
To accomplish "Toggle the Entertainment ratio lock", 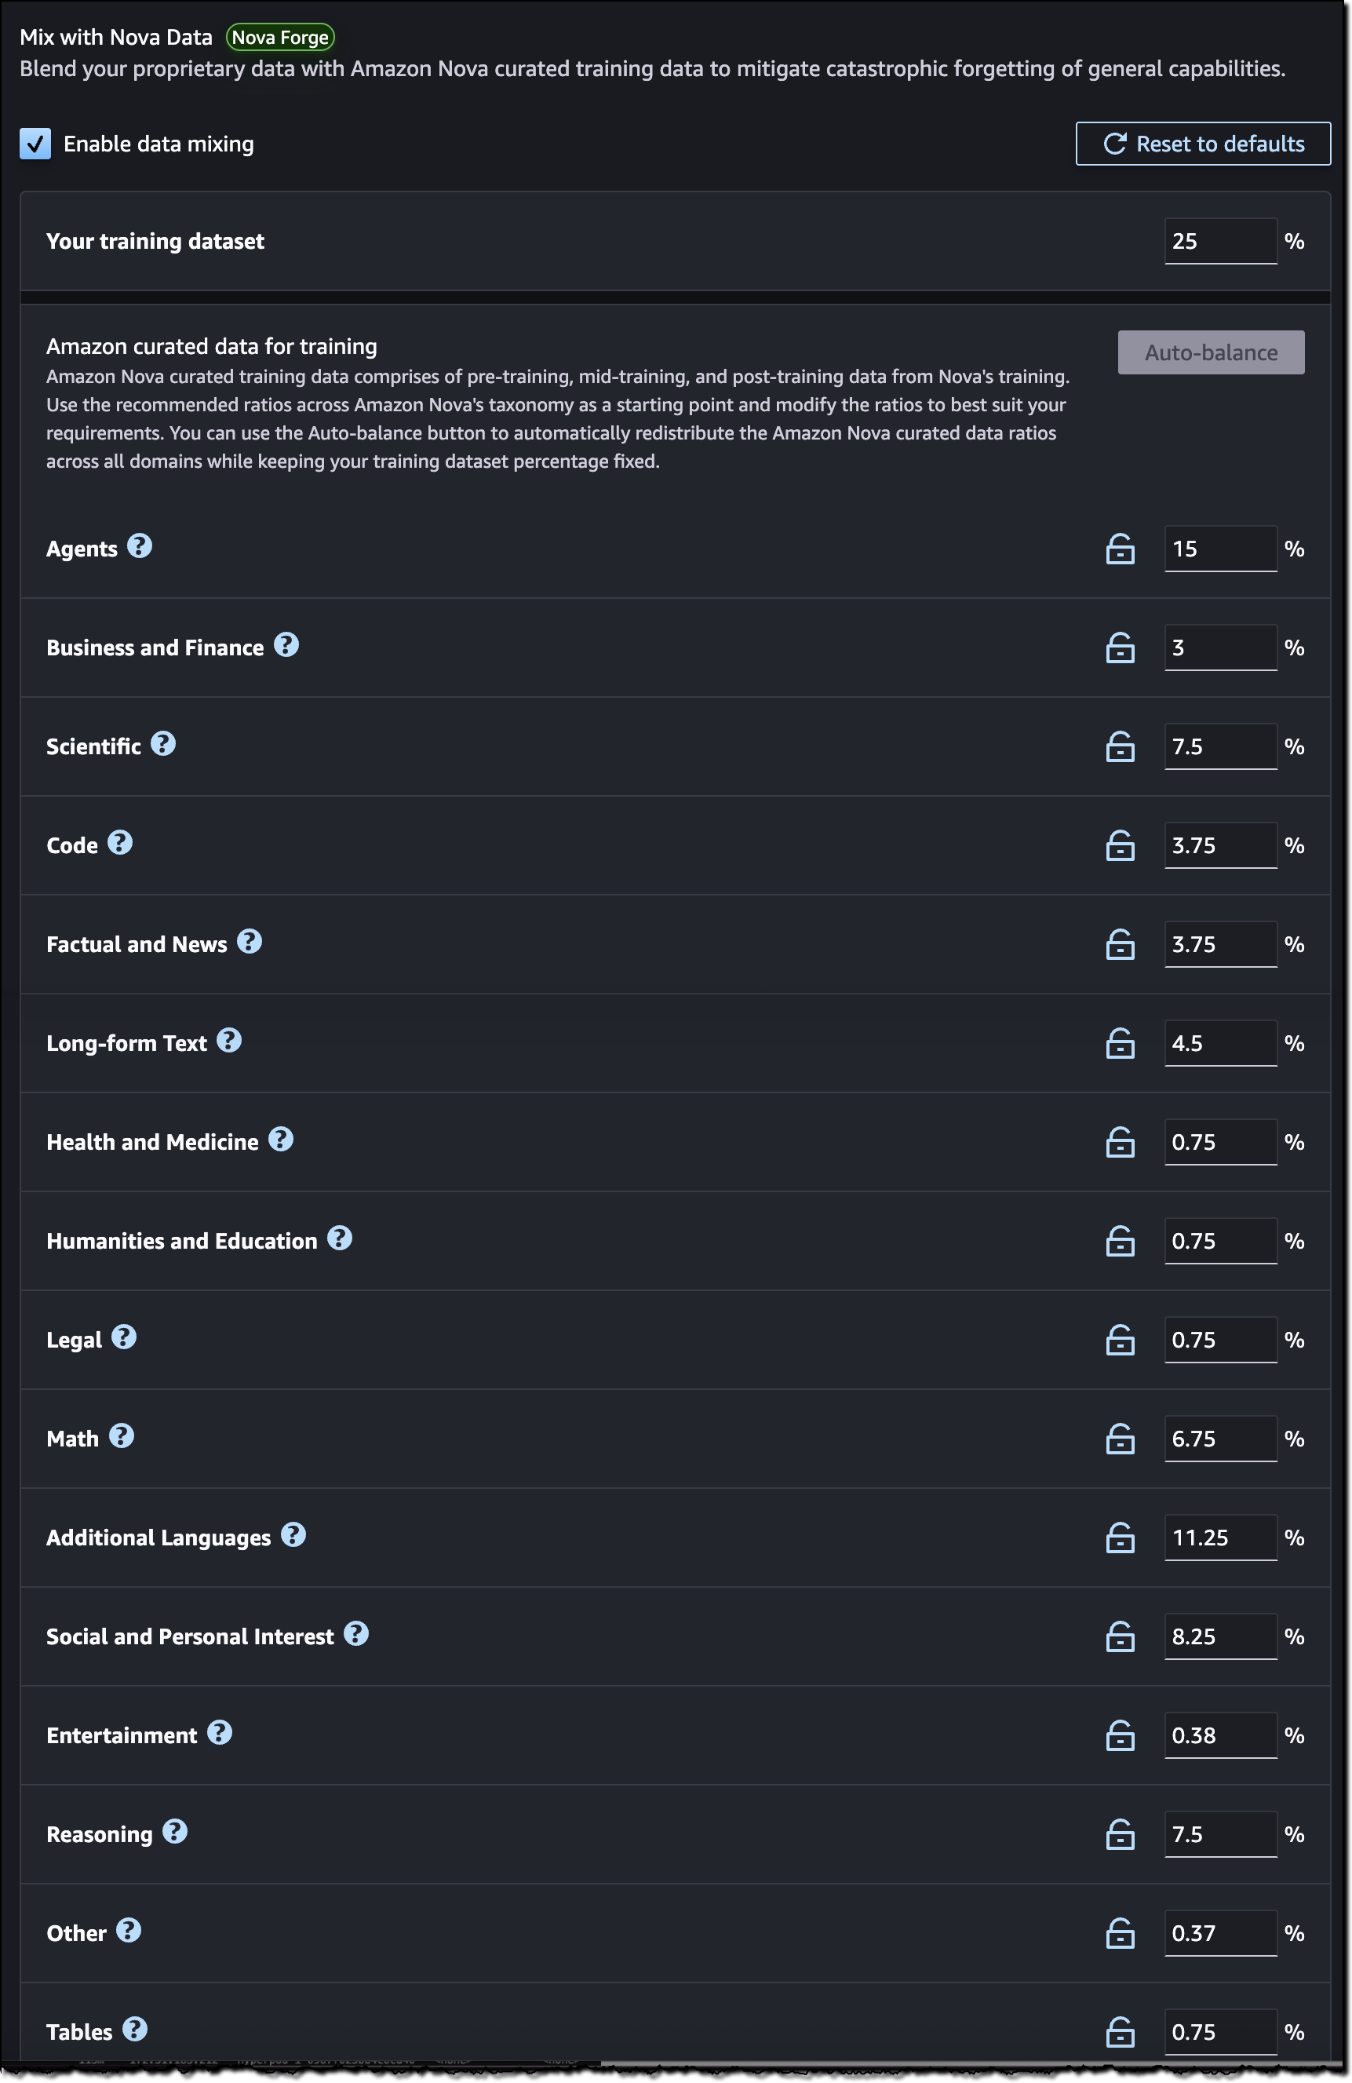I will 1120,1735.
